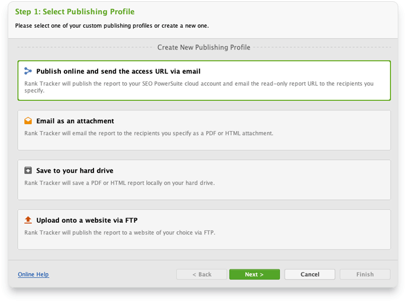406x302 pixels.
Task: Click the "Step 1: Select Publishing Profile" heading
Action: [x=75, y=12]
